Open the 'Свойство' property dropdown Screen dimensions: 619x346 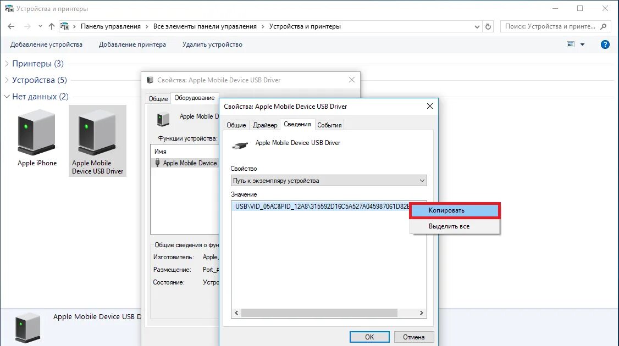pos(328,181)
